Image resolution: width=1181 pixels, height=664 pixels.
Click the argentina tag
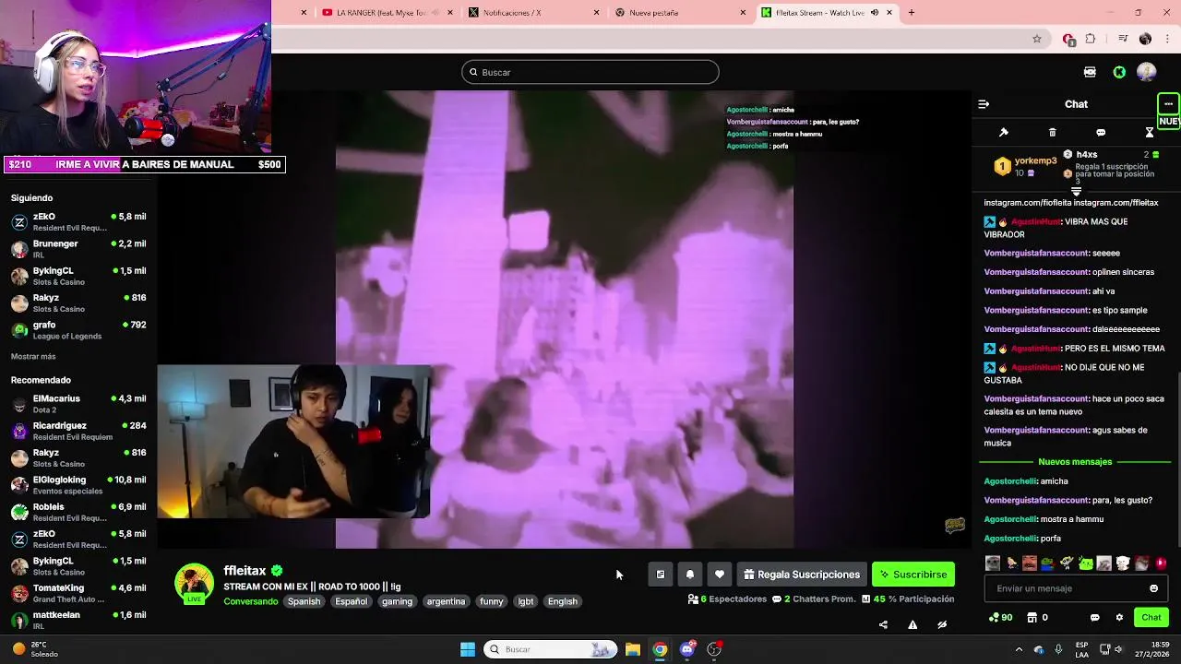click(x=446, y=601)
